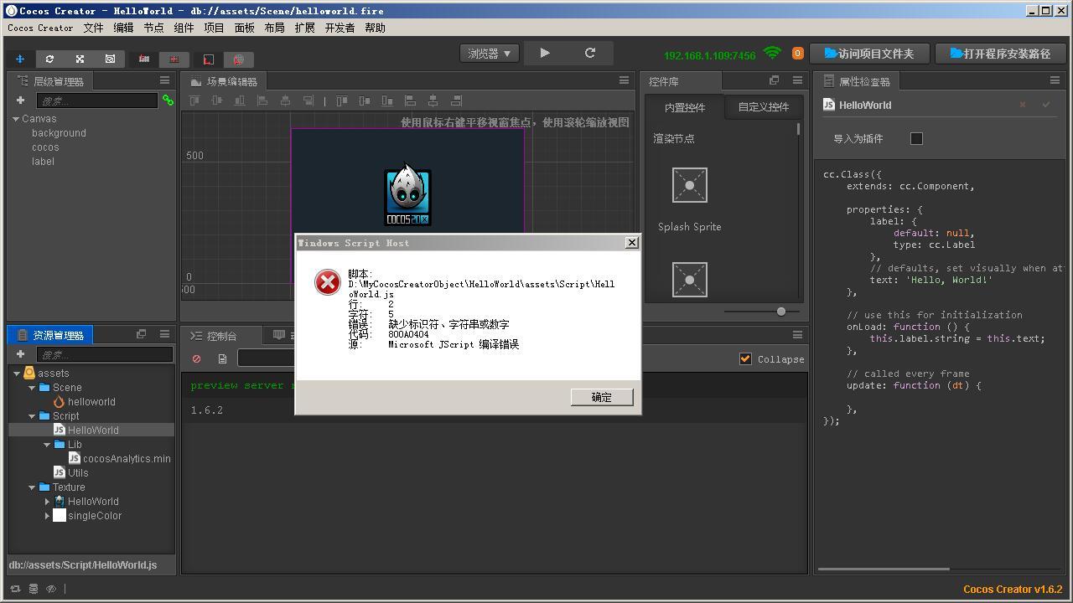1073x603 pixels.
Task: Click the Splash Sprite node icon
Action: pyautogui.click(x=690, y=185)
